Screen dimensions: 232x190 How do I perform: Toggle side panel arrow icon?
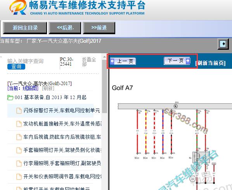[223, 44]
